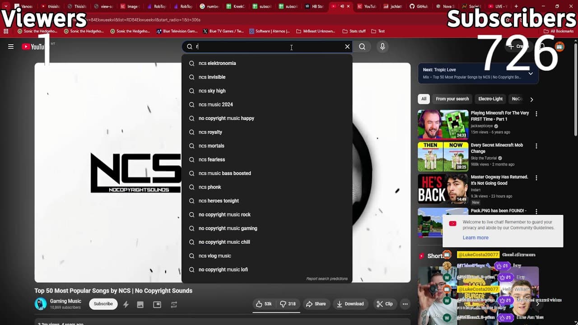Open the browser apps grid icon
Viewport: 578px width, 325px height.
click(6, 31)
